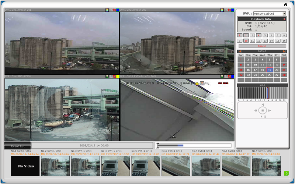This screenshot has height=184, width=295.
Task: Click the padlock icon in CH10 video
Action: tap(197, 84)
